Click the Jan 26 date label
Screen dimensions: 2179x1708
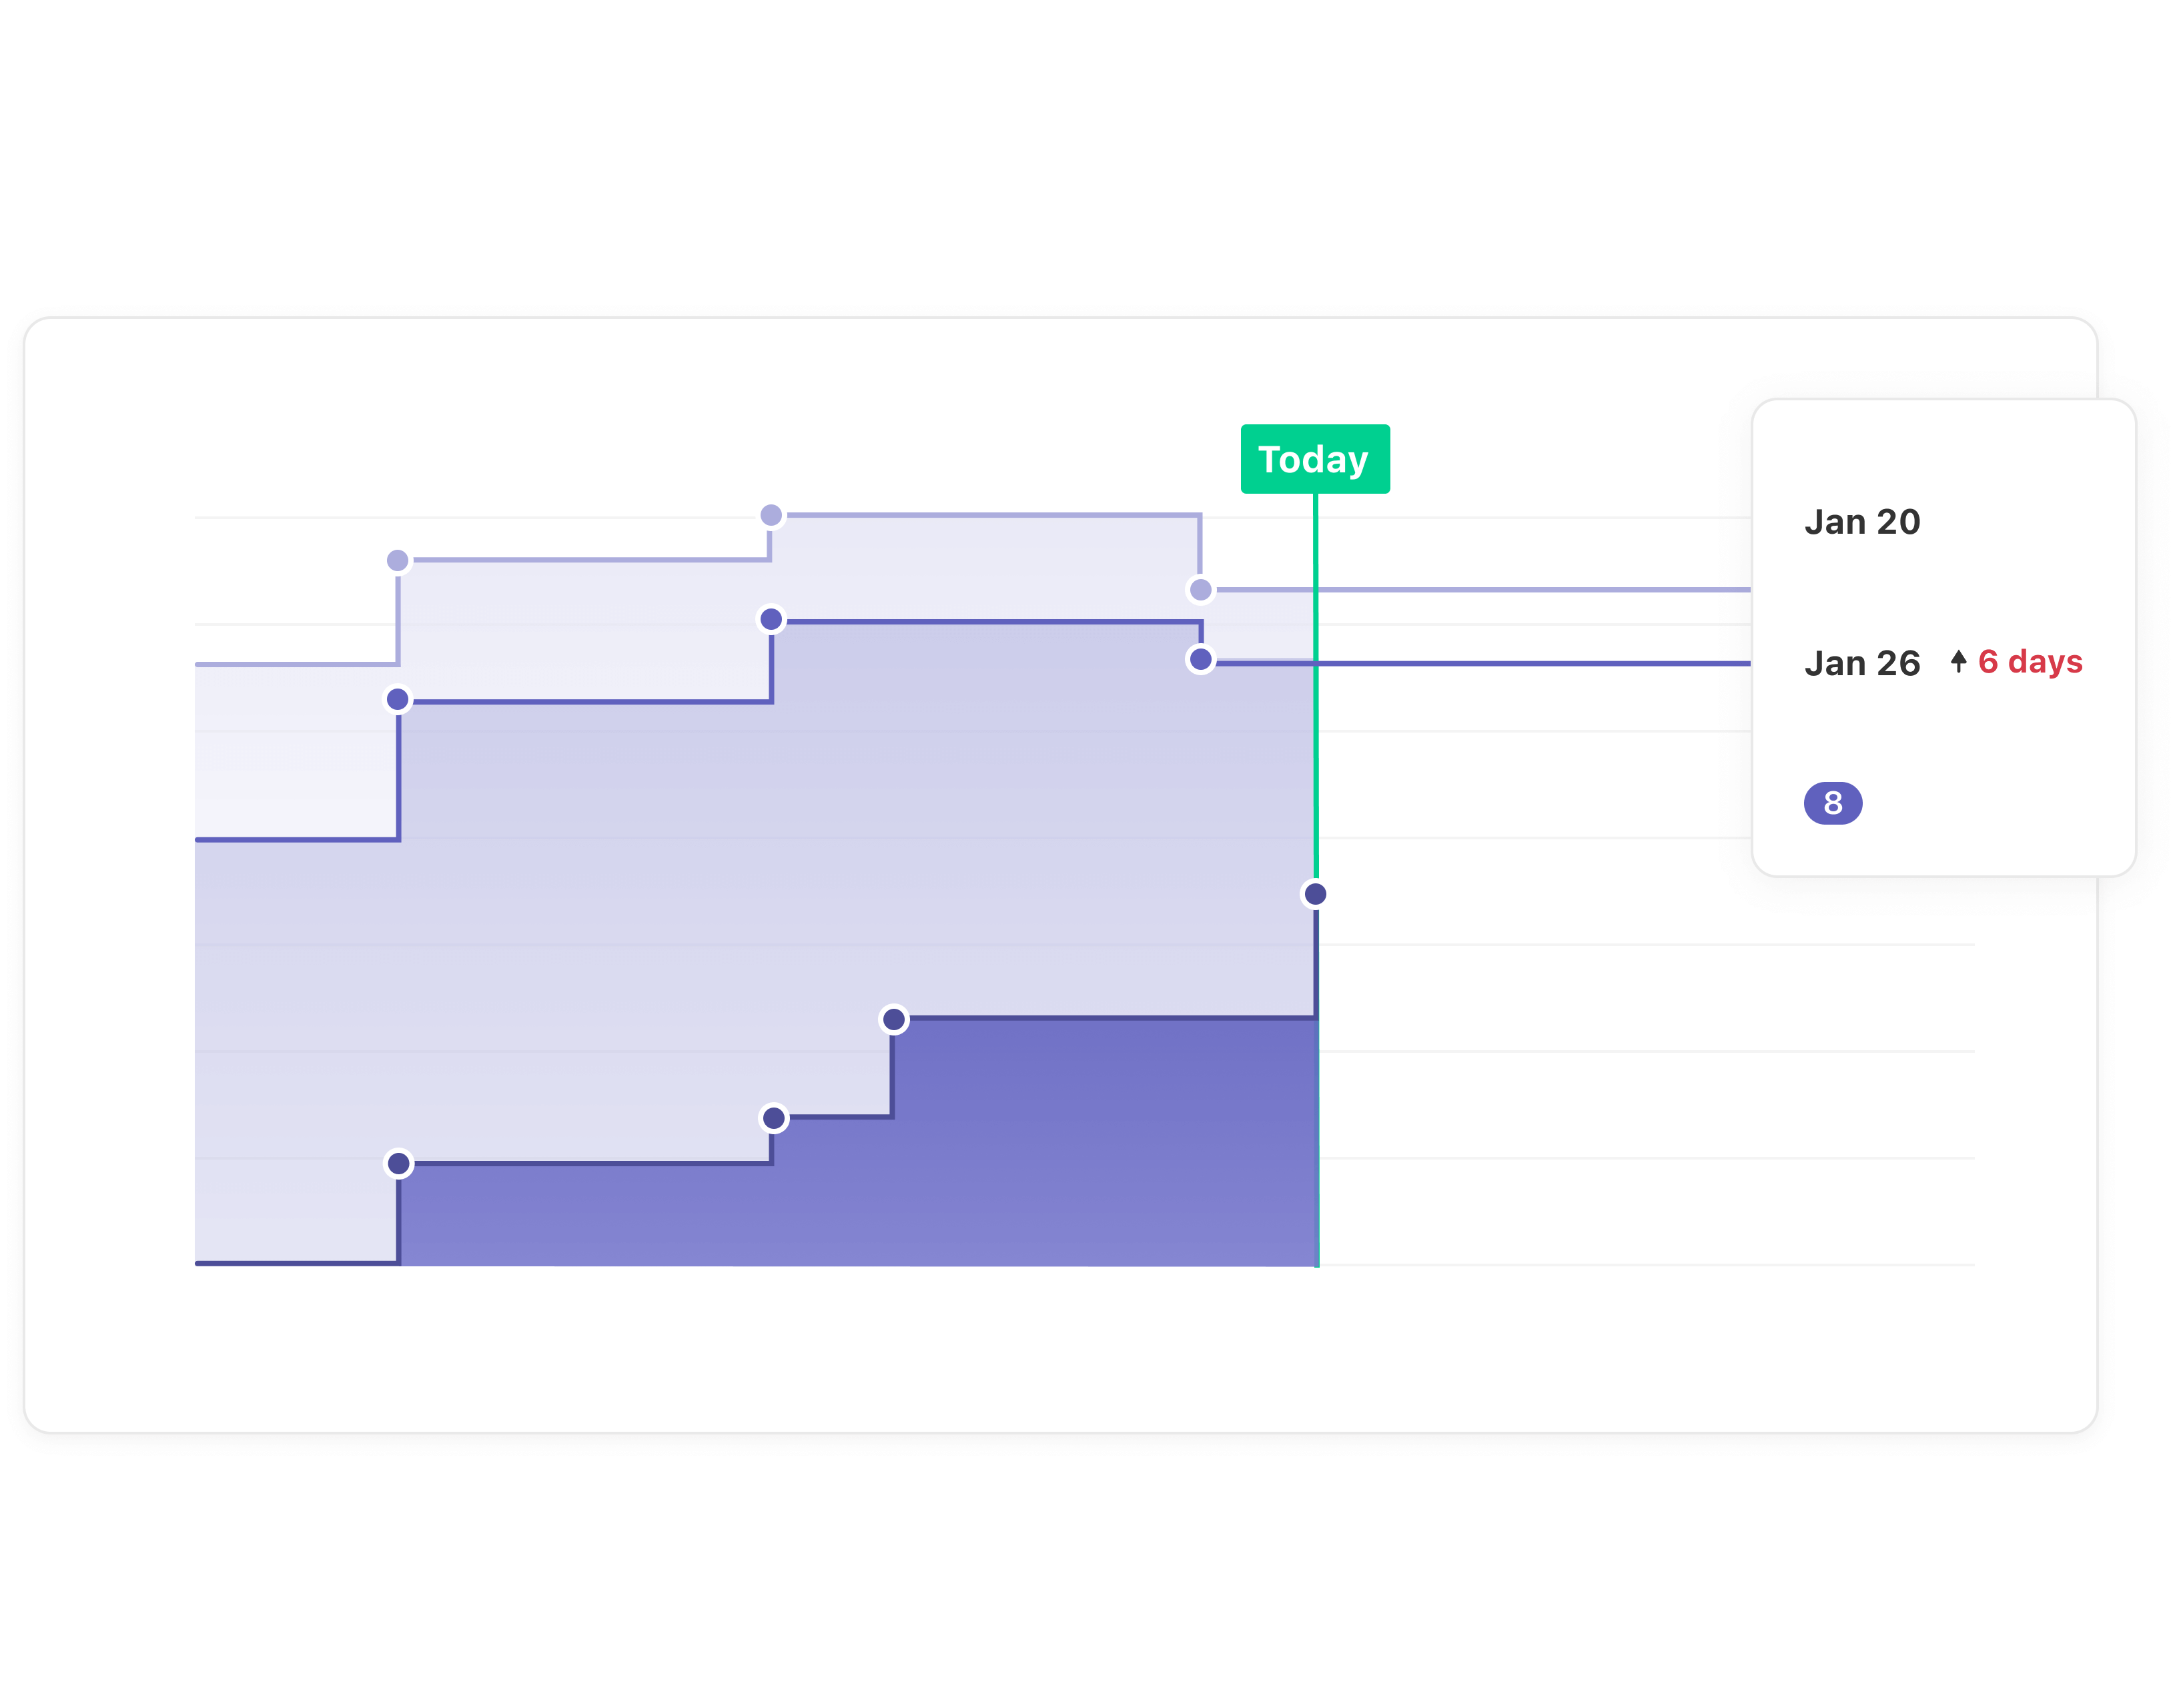1861,663
